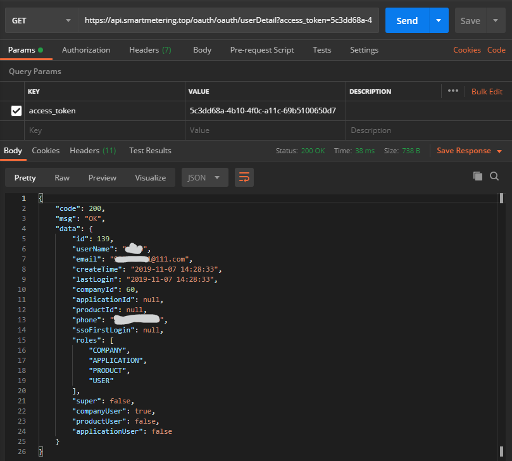Image resolution: width=512 pixels, height=461 pixels.
Task: Open the JSON format dropdown
Action: point(204,177)
